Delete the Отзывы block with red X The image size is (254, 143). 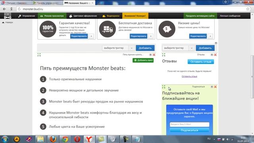coord(215,55)
